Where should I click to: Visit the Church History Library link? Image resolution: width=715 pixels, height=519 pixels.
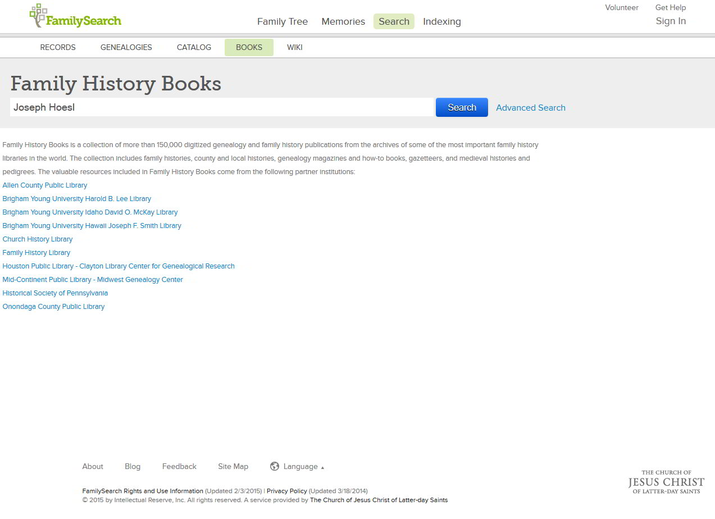pos(38,239)
